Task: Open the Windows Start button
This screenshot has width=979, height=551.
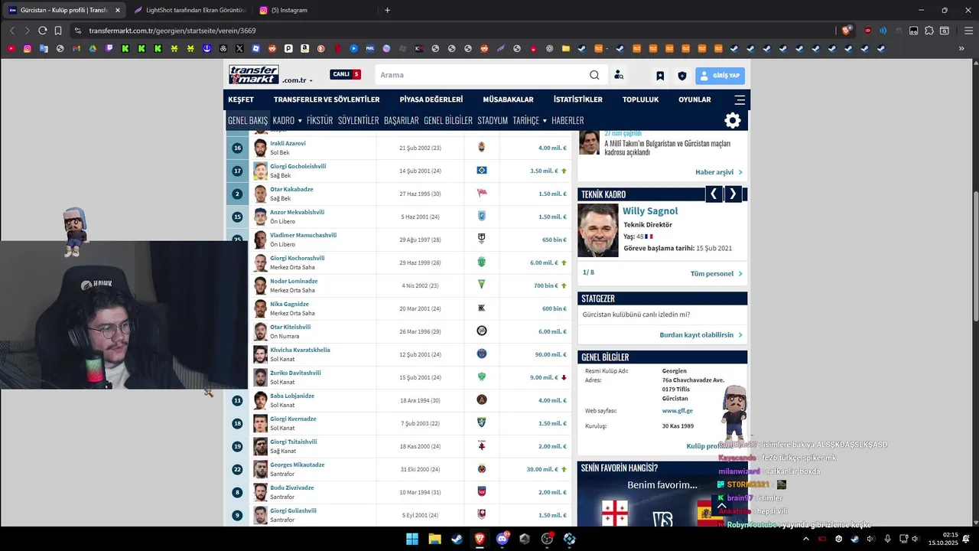Action: [x=412, y=539]
